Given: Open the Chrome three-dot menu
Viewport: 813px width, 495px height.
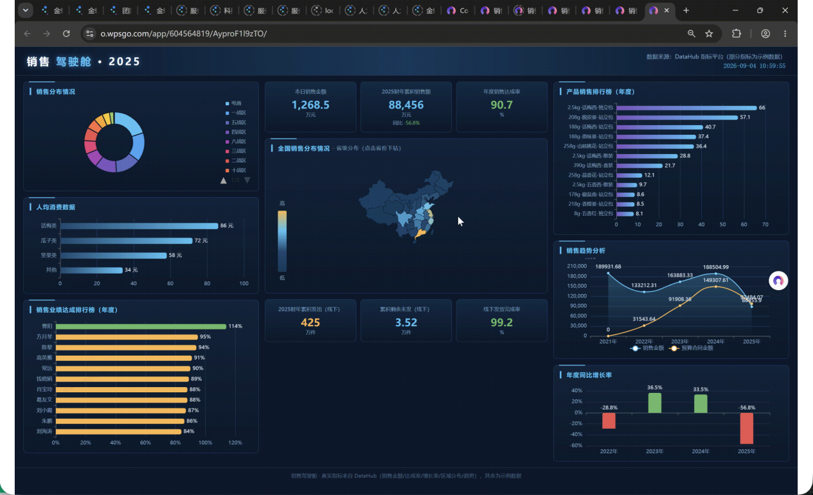Looking at the screenshot, I should [785, 33].
